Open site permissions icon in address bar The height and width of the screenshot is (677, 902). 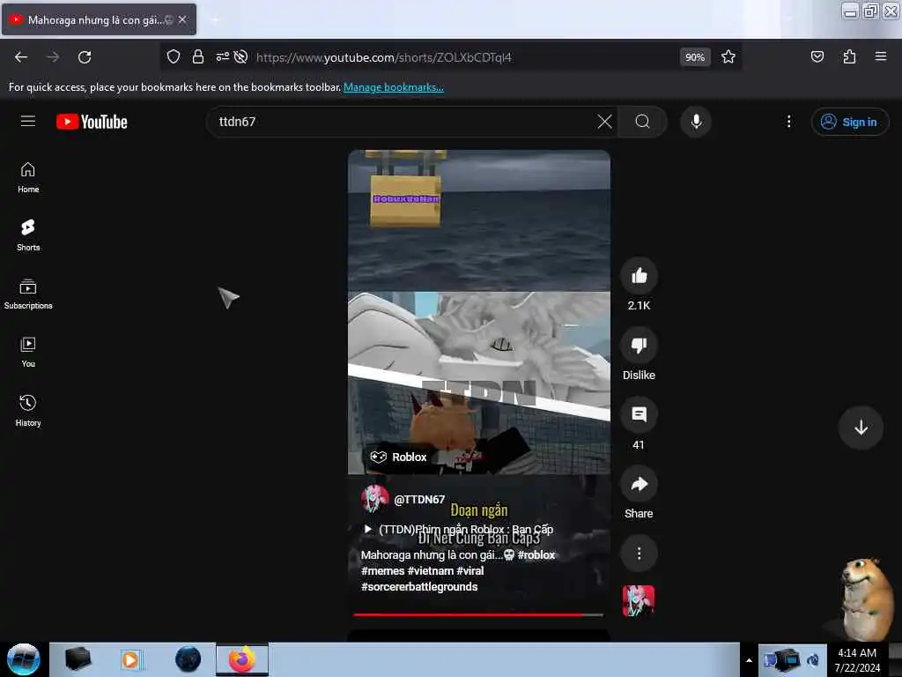(x=222, y=57)
